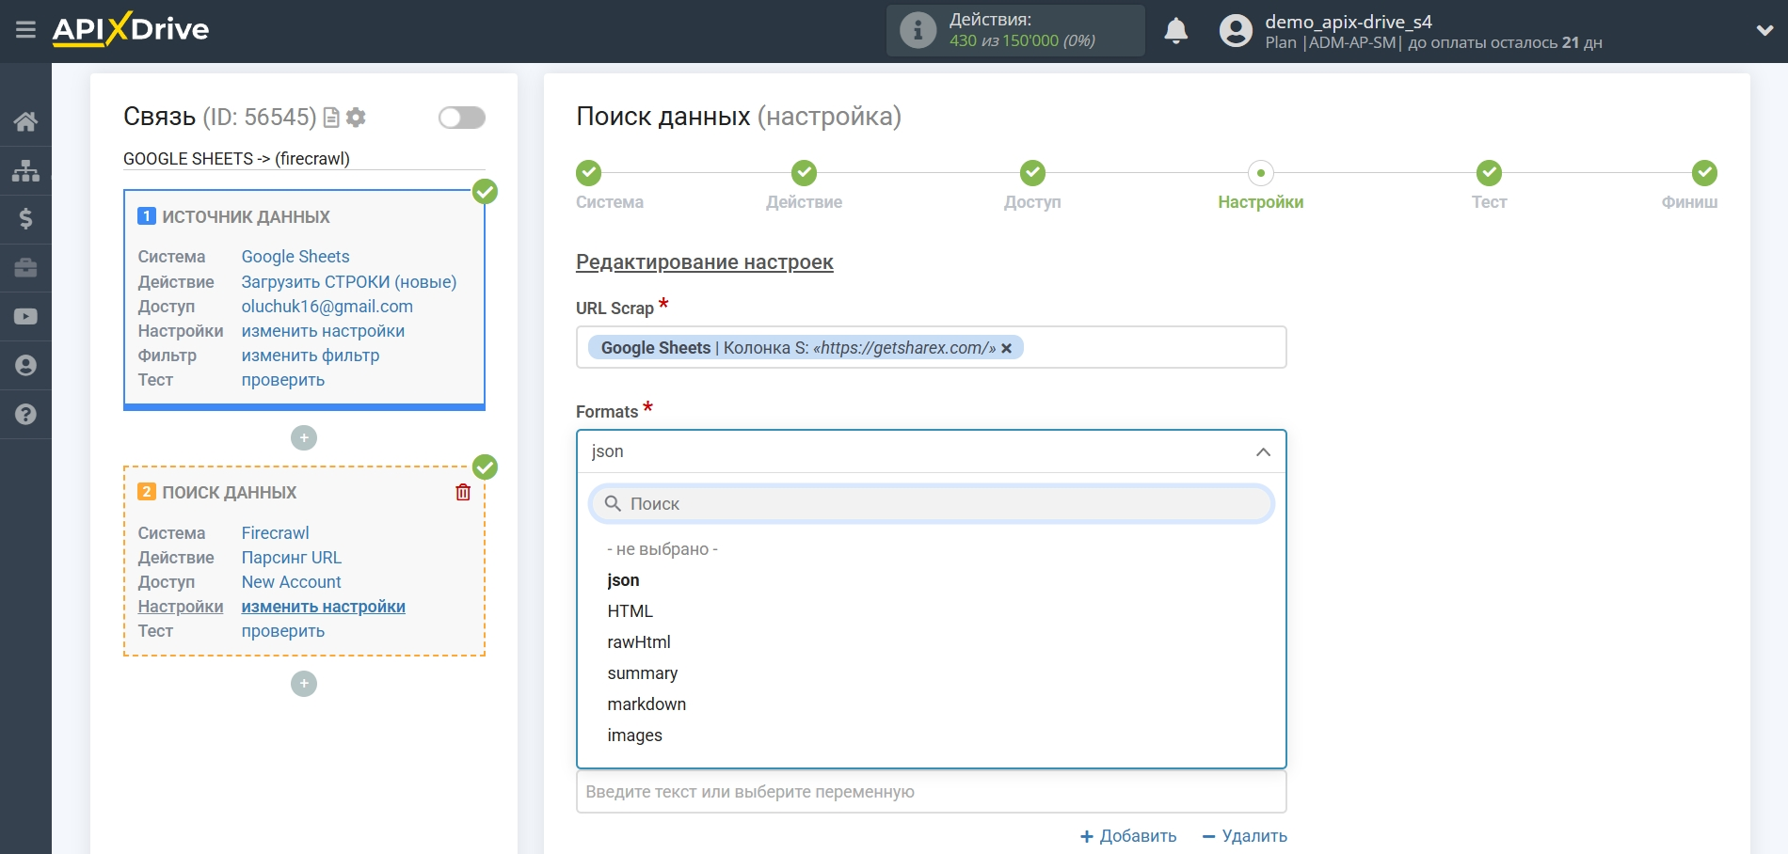Open the connections sitemap sidebar icon
Screen dimensions: 1788x854
pyautogui.click(x=25, y=170)
